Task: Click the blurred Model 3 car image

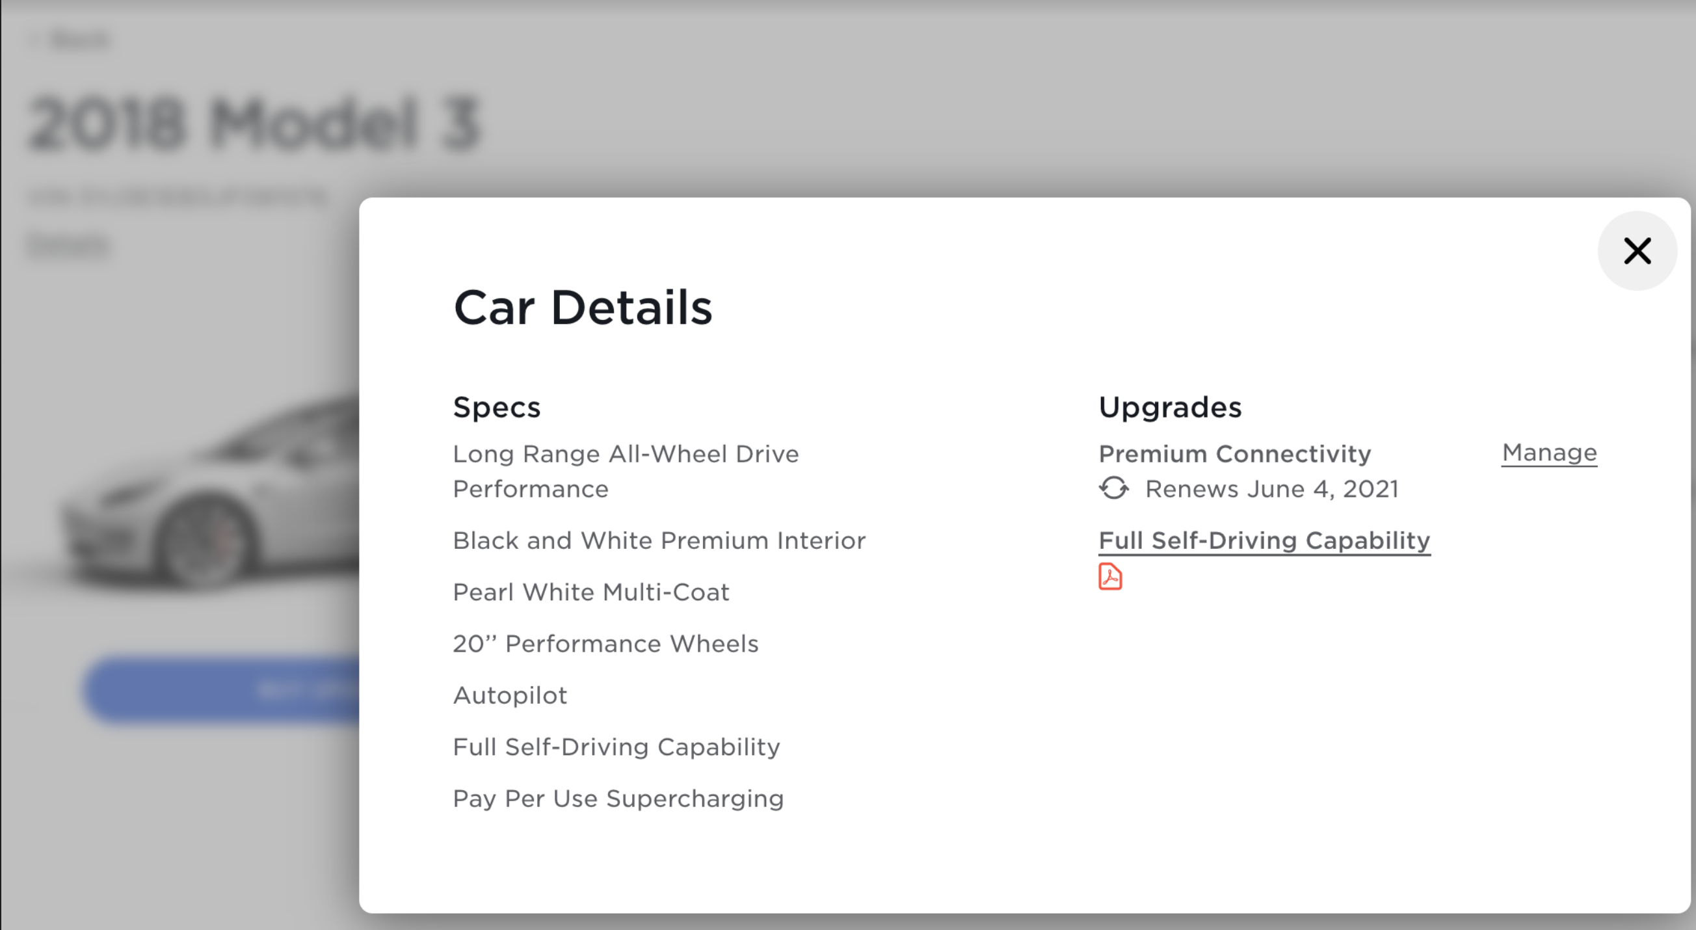Action: (211, 501)
